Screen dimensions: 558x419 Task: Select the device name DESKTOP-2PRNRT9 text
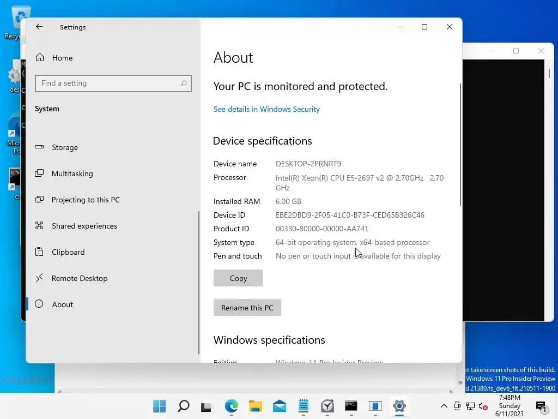308,164
